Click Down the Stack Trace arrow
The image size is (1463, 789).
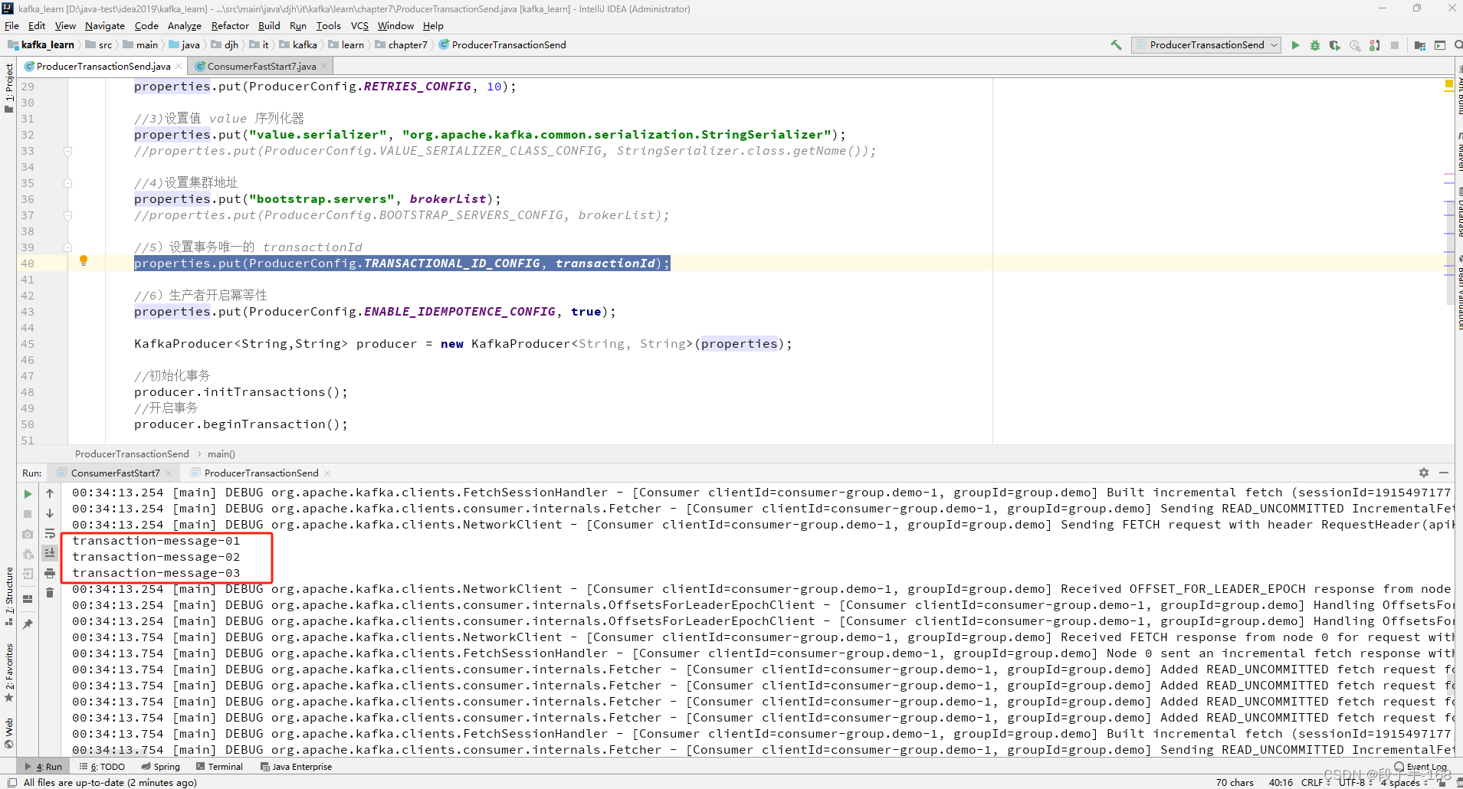coord(50,513)
